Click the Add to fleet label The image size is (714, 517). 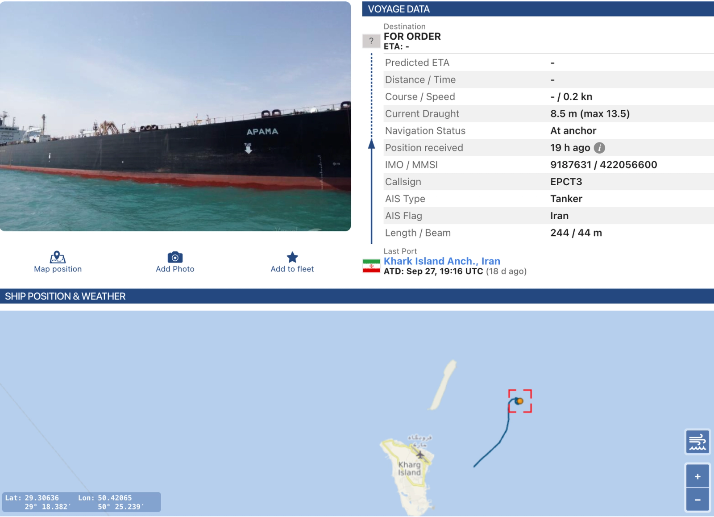click(292, 269)
